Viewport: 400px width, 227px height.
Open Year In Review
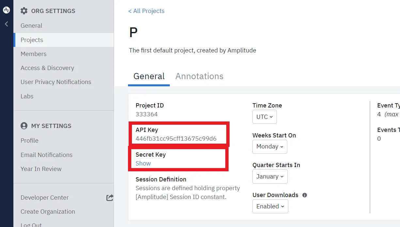[x=41, y=169]
